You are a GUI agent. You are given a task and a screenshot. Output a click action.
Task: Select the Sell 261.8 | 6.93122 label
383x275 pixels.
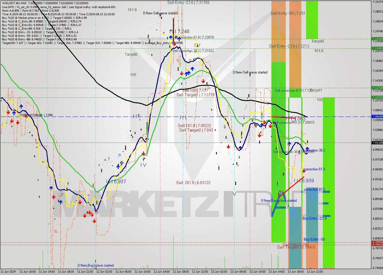[193, 183]
